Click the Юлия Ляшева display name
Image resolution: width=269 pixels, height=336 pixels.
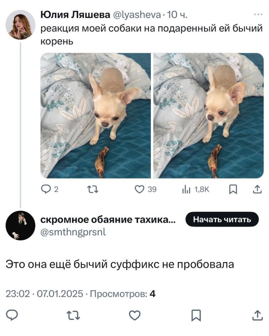(x=75, y=15)
